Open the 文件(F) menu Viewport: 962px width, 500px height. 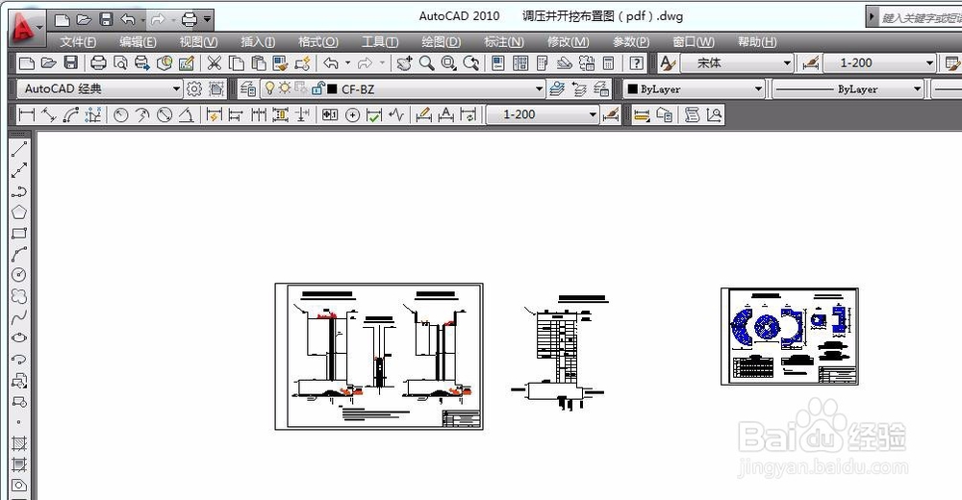click(78, 41)
